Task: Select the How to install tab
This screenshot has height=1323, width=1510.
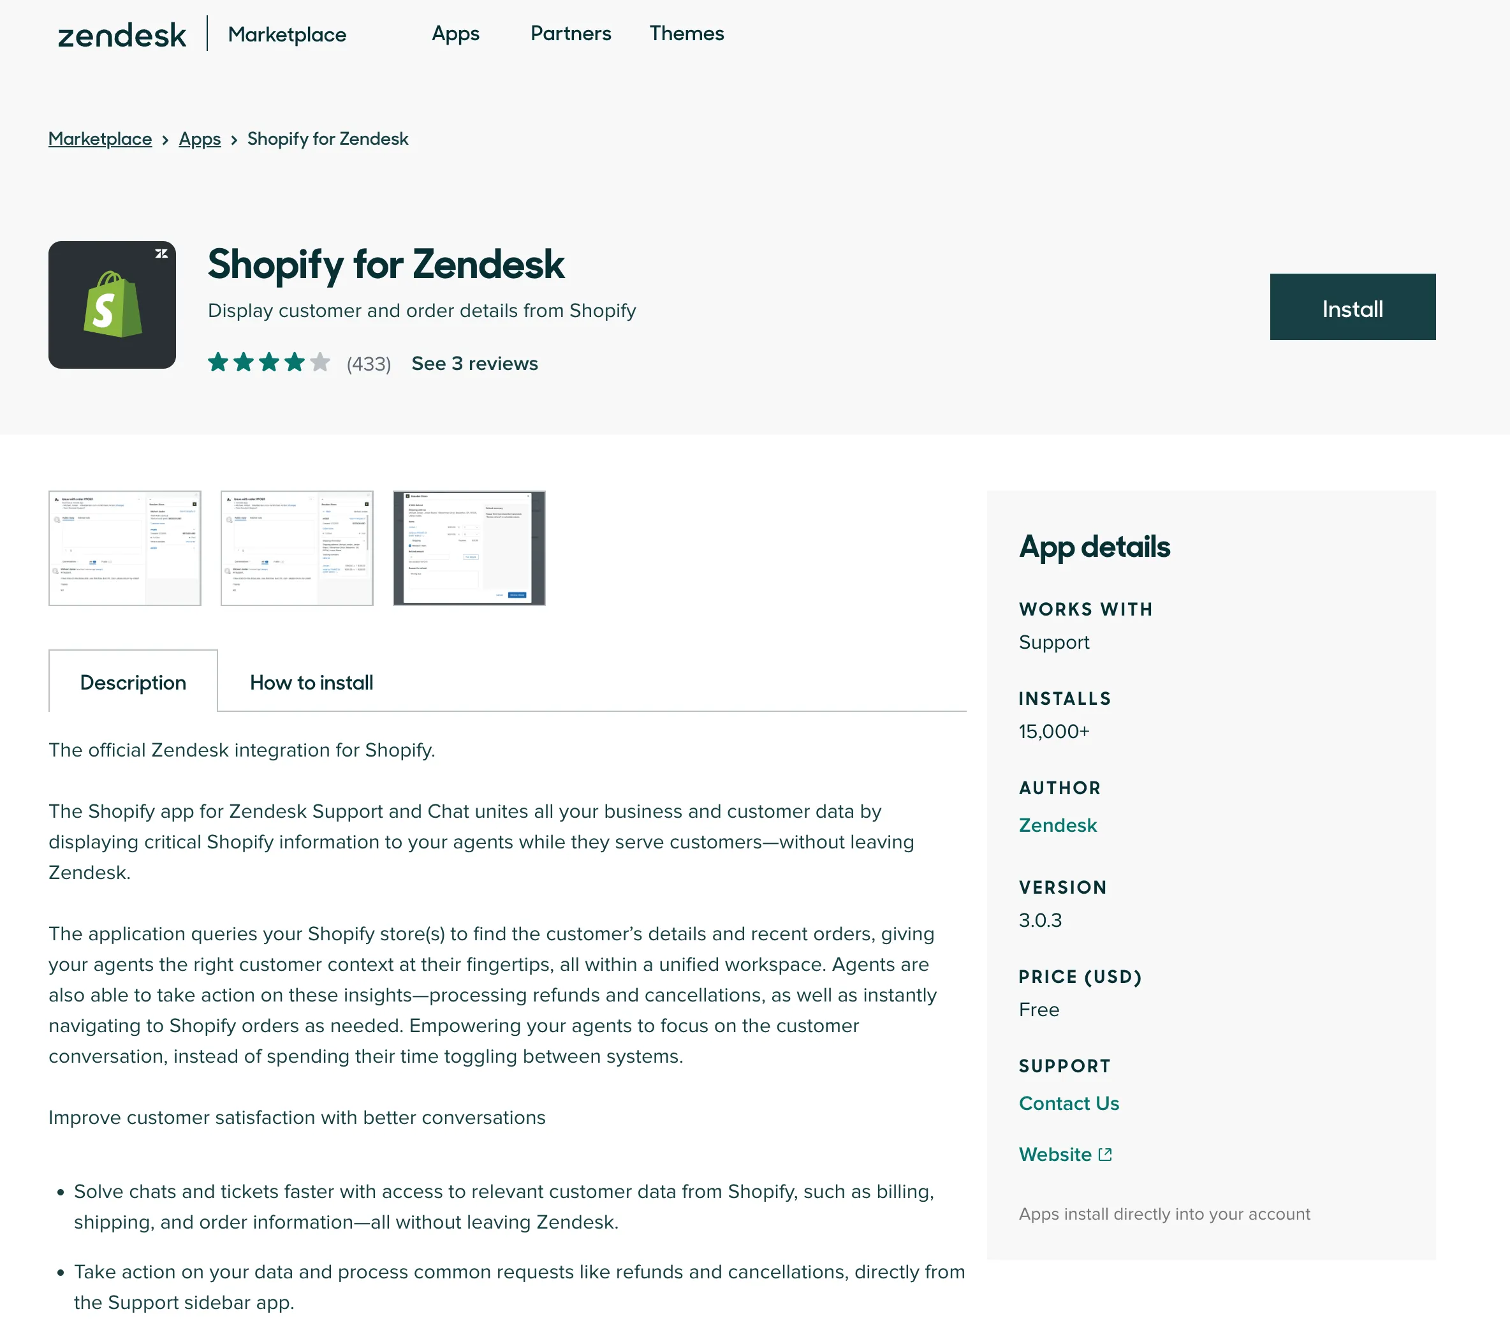Action: click(x=311, y=682)
